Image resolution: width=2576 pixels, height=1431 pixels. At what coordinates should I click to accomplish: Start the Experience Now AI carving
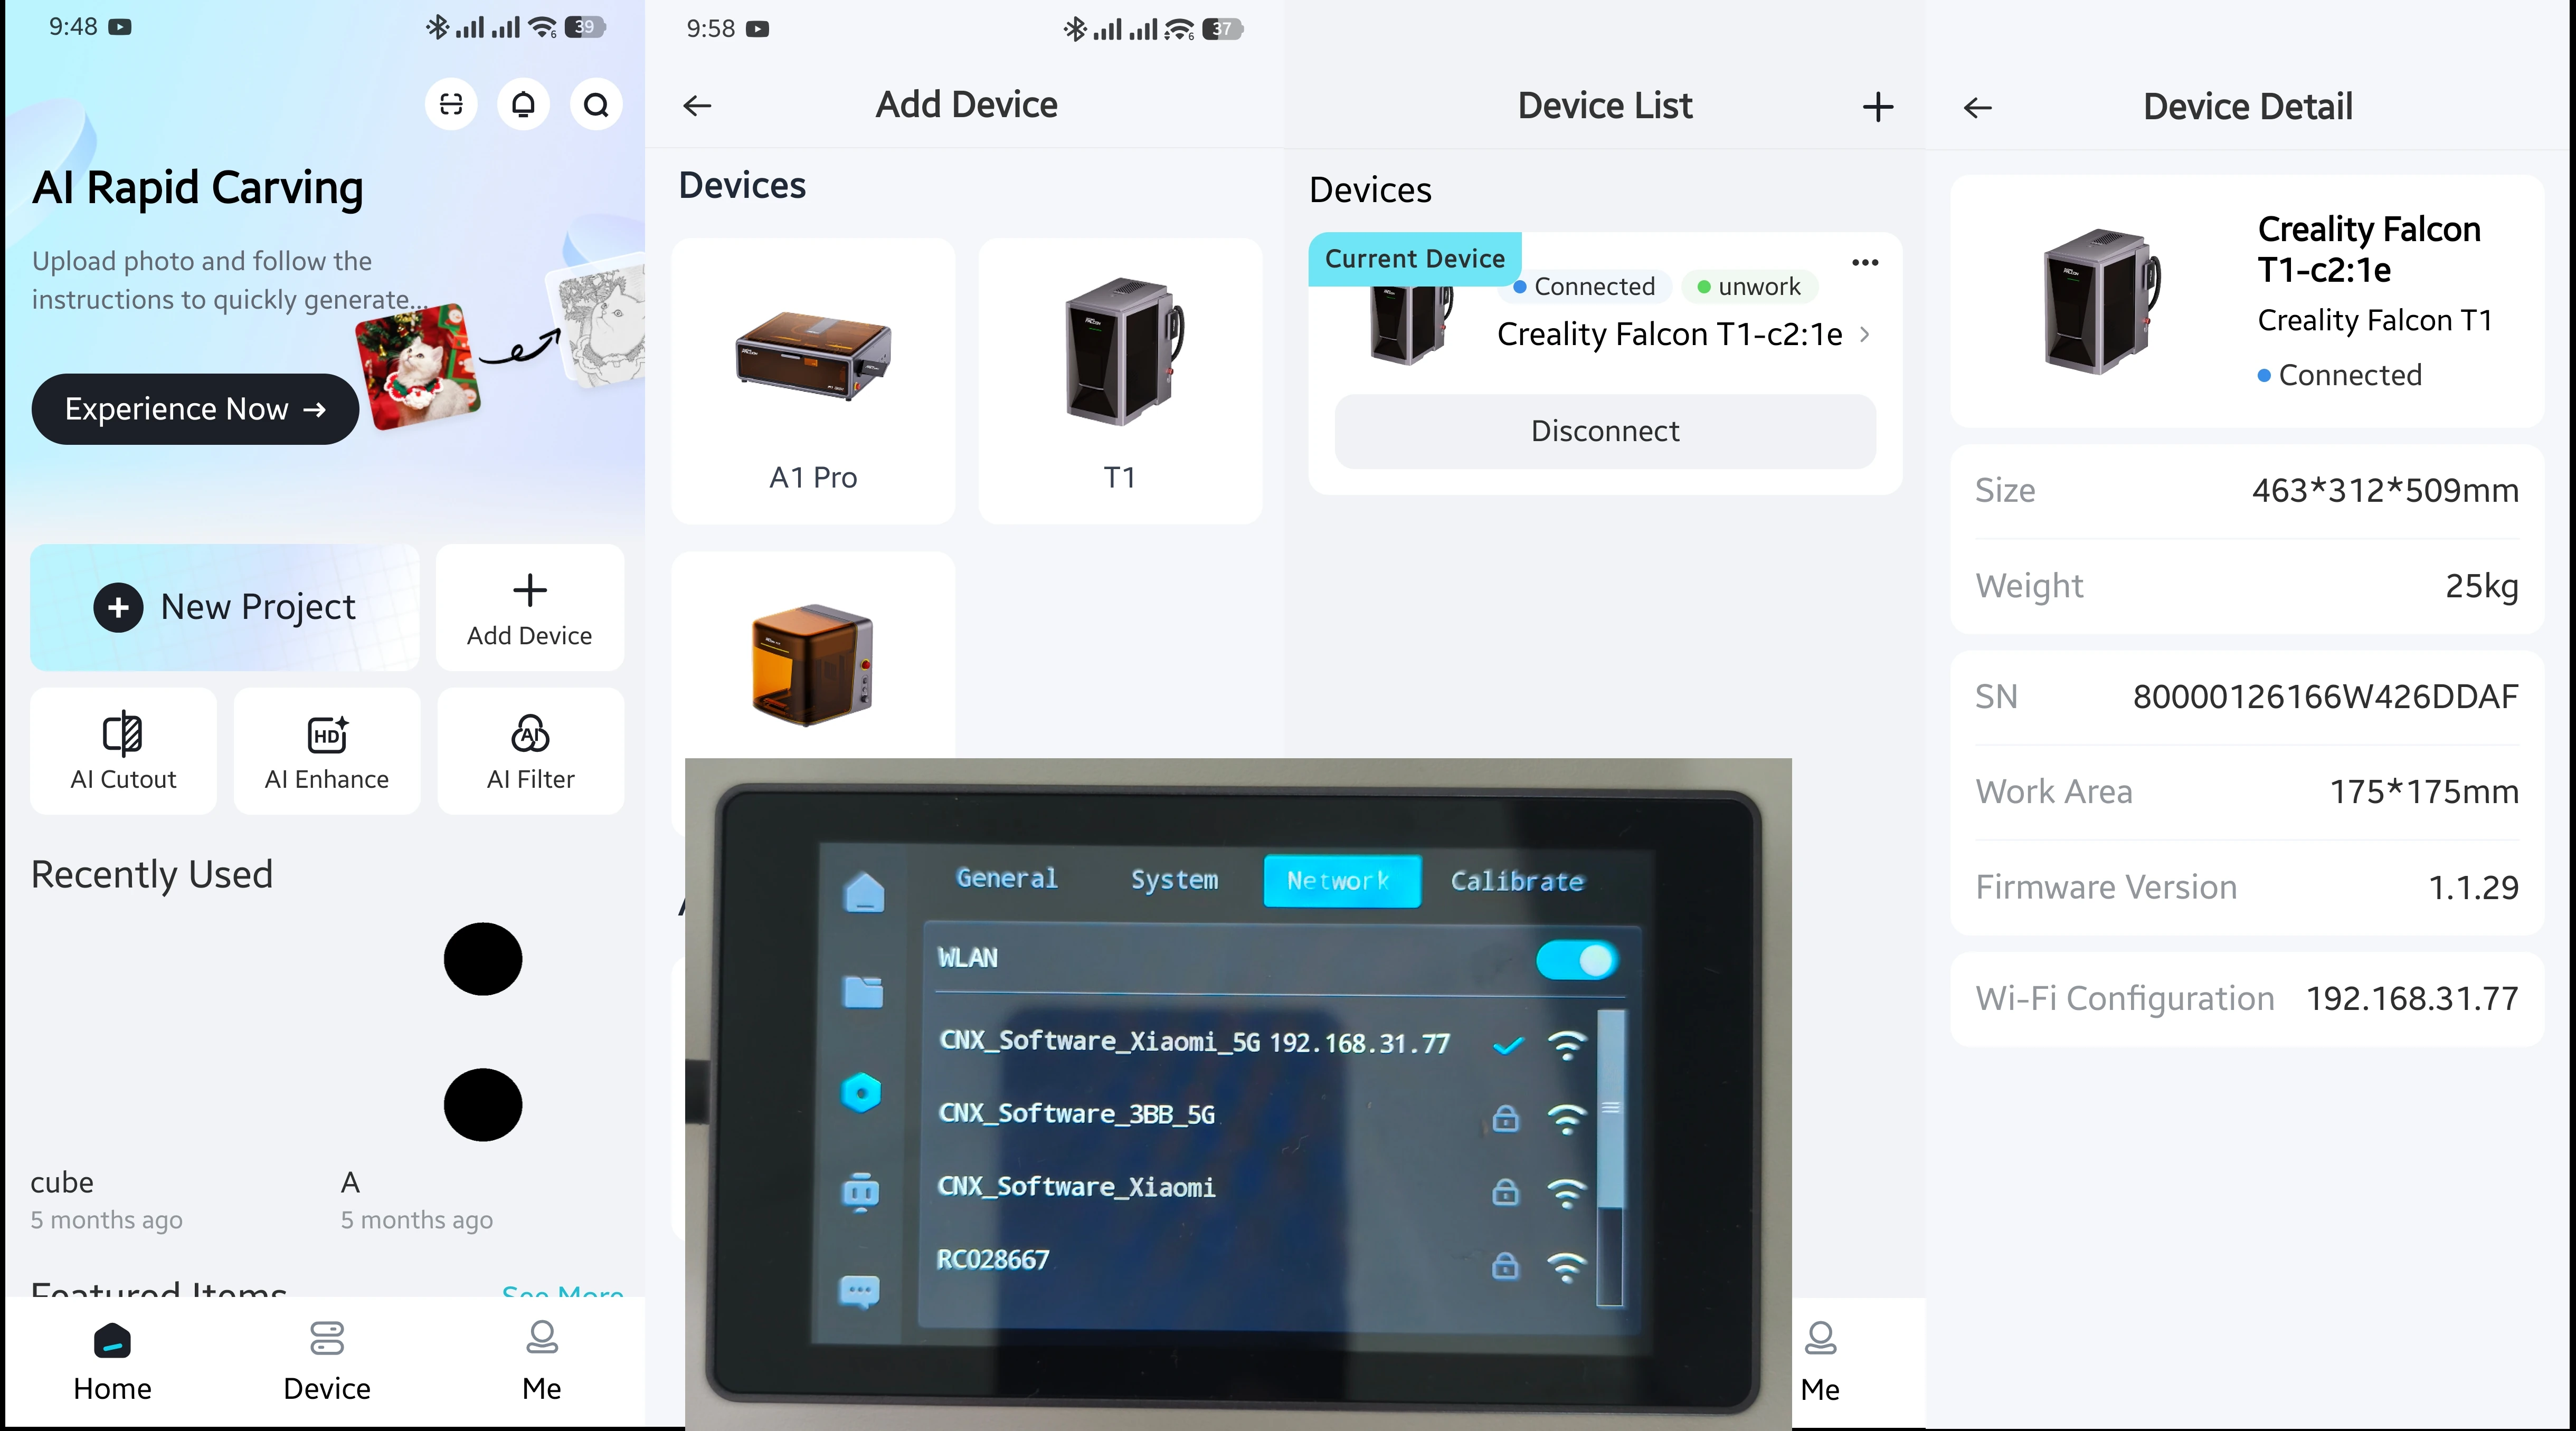[195, 409]
